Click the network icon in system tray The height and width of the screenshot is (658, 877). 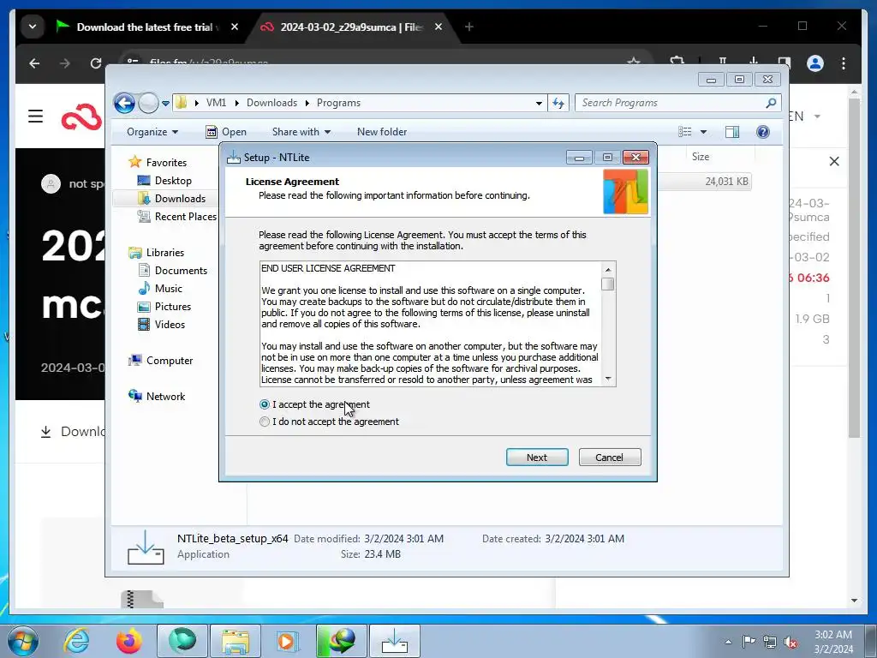tap(770, 642)
